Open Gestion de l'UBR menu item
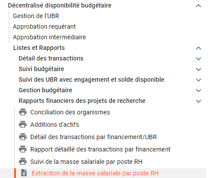This screenshot has width=210, height=178. (x=36, y=16)
